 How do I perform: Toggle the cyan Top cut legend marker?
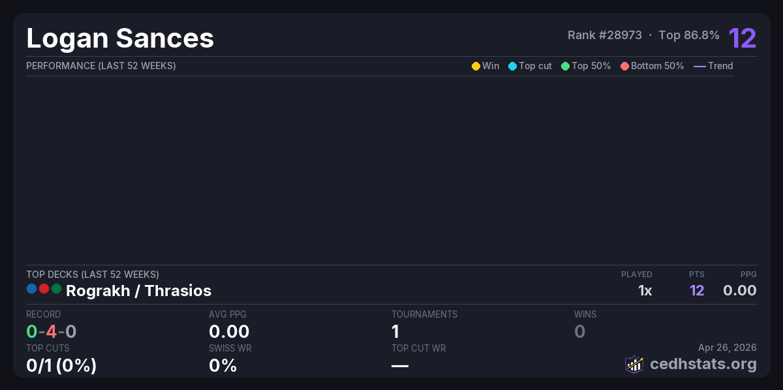(512, 66)
